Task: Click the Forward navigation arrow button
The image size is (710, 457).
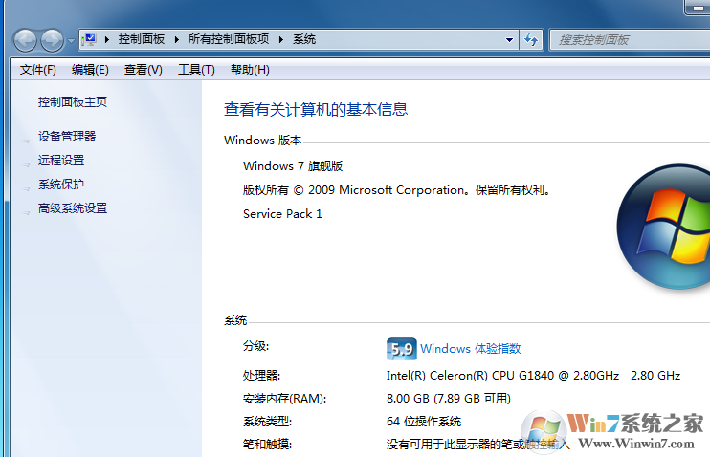Action: coord(52,40)
